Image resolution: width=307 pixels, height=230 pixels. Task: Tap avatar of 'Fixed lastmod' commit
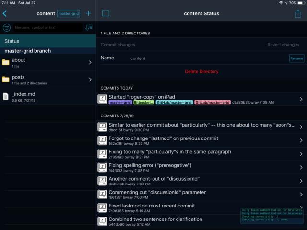point(102,208)
